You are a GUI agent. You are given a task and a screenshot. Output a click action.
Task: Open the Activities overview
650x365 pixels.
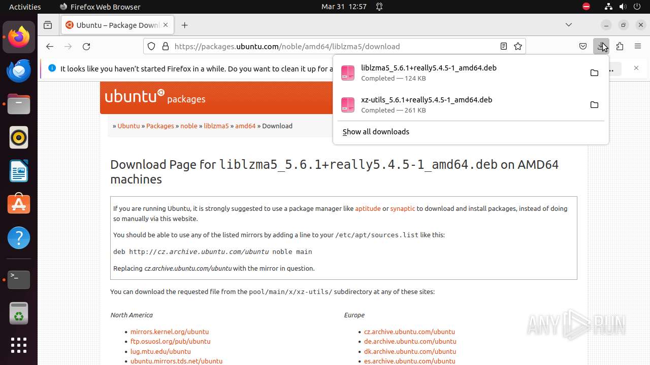point(25,7)
